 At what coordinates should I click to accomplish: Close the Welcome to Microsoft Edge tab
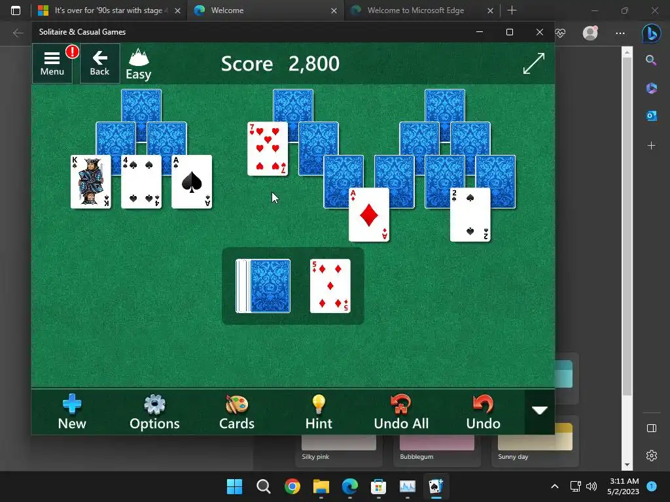coord(491,10)
